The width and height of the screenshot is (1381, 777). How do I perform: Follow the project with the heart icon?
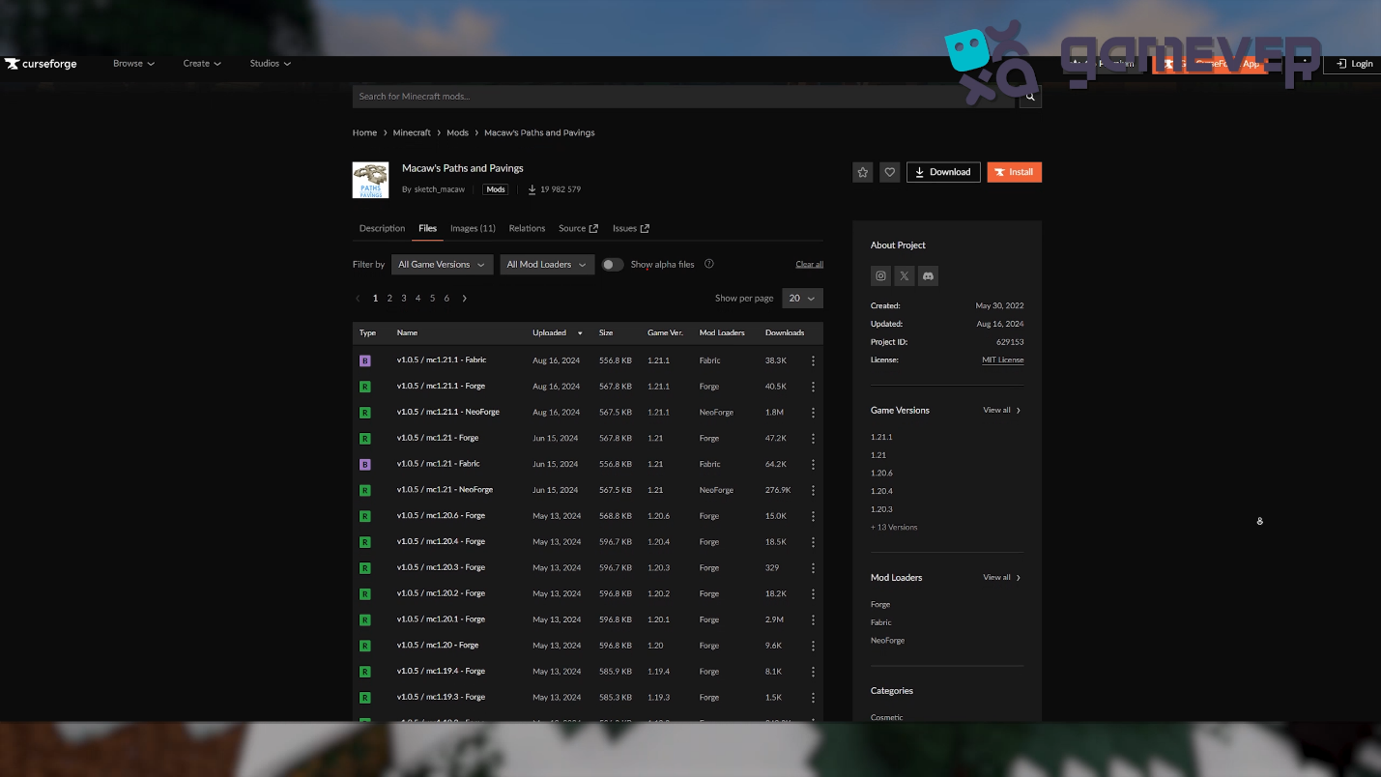(889, 171)
